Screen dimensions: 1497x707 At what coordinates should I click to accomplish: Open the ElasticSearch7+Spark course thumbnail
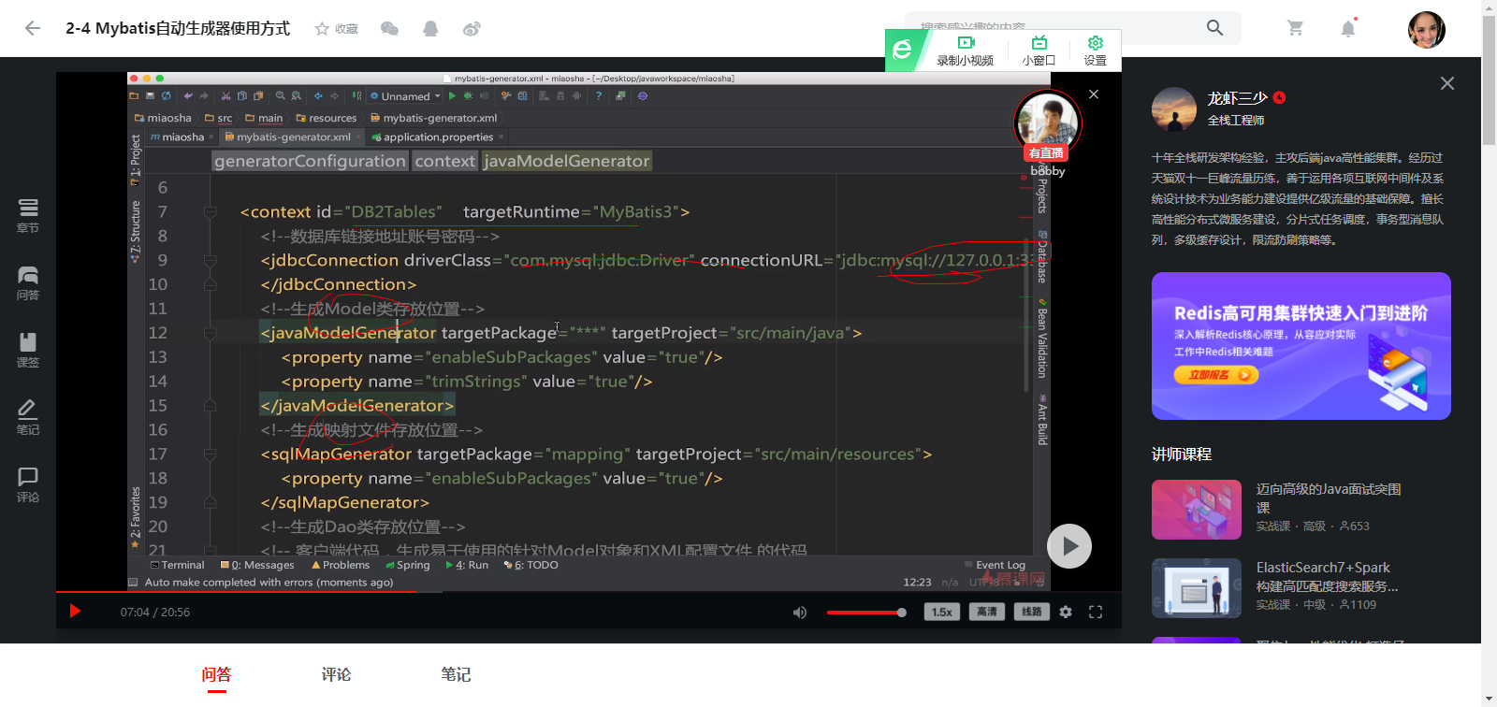(x=1197, y=588)
